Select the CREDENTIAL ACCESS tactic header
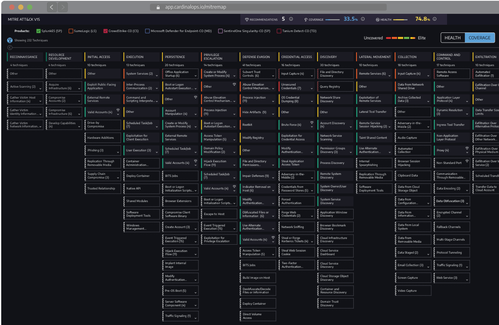Screen dimensions: 499x325 coord(296,57)
